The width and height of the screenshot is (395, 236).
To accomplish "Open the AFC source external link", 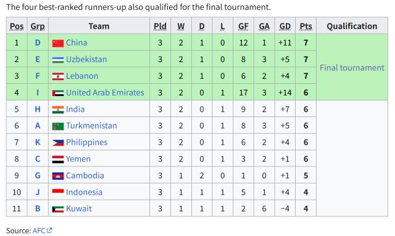I will pos(43,230).
